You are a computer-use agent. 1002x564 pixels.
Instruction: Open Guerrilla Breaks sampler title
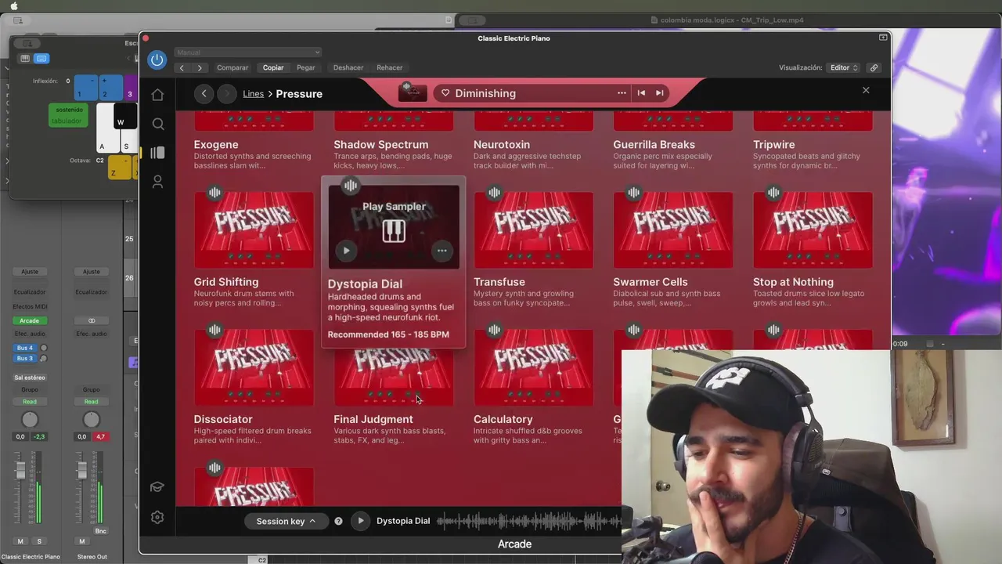(x=654, y=144)
